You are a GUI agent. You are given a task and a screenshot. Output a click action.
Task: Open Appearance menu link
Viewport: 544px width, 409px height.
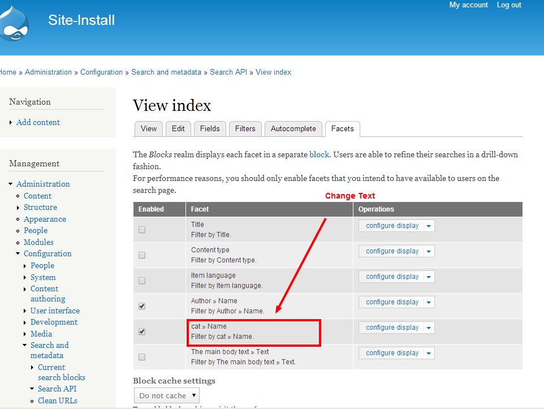click(45, 219)
